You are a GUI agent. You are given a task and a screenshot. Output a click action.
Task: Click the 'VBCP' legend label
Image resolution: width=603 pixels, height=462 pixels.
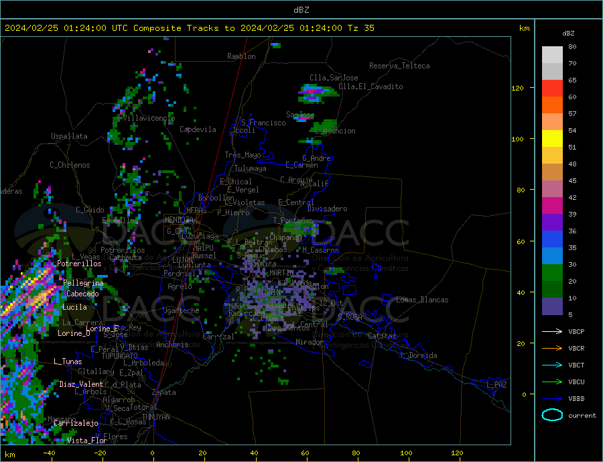coord(576,331)
